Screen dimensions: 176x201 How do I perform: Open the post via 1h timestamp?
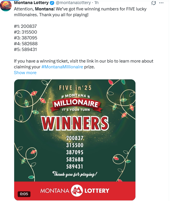click(x=96, y=3)
